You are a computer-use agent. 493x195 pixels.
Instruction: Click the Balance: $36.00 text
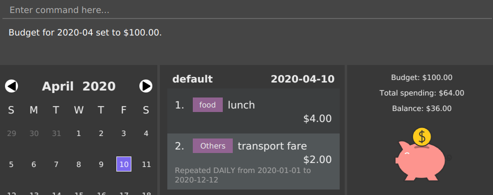coord(422,108)
